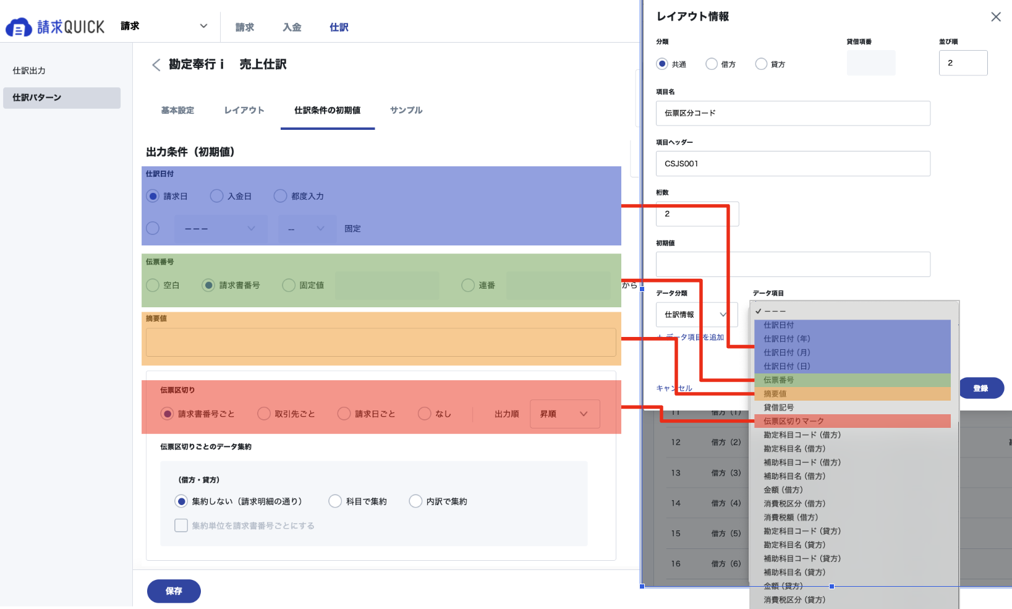Image resolution: width=1012 pixels, height=609 pixels.
Task: Select 請求書番号 radio for 伝票番号
Action: click(208, 285)
